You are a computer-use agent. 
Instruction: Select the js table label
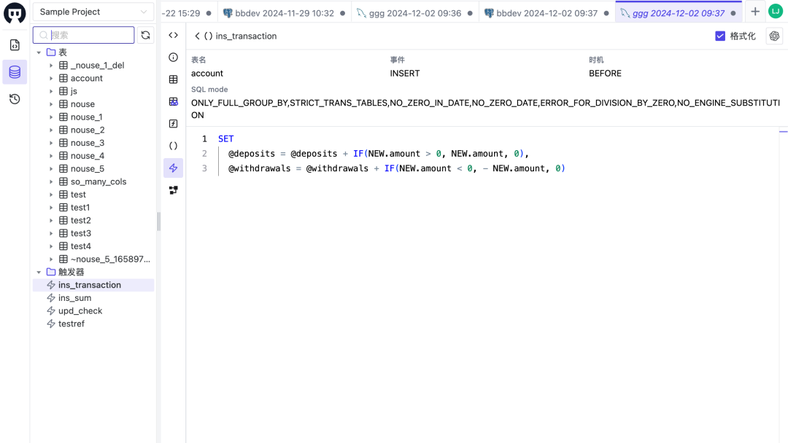74,91
